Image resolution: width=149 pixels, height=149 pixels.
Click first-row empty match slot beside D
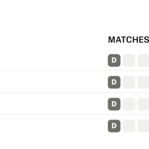[x=129, y=60]
